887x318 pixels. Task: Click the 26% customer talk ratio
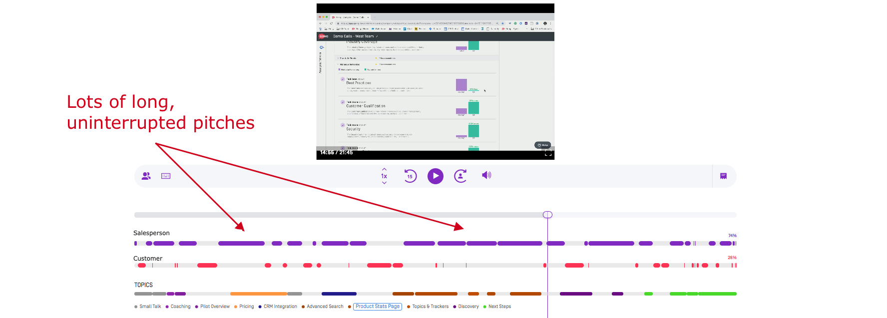[732, 258]
